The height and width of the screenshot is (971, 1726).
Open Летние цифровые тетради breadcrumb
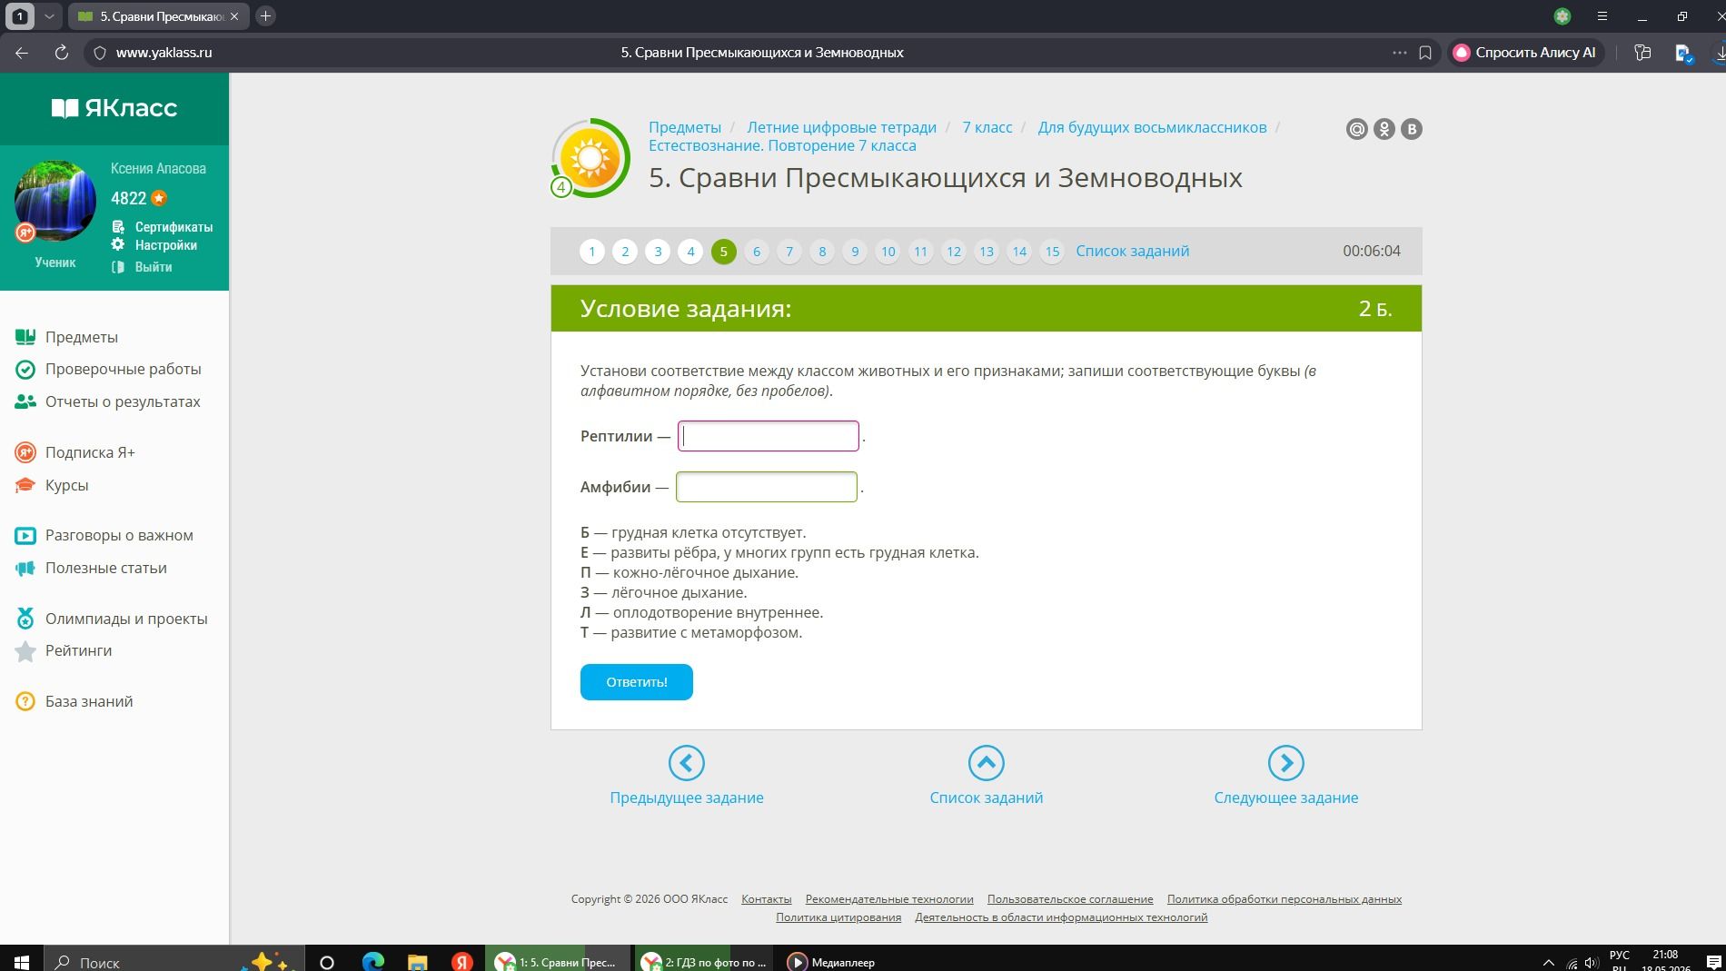click(x=841, y=127)
